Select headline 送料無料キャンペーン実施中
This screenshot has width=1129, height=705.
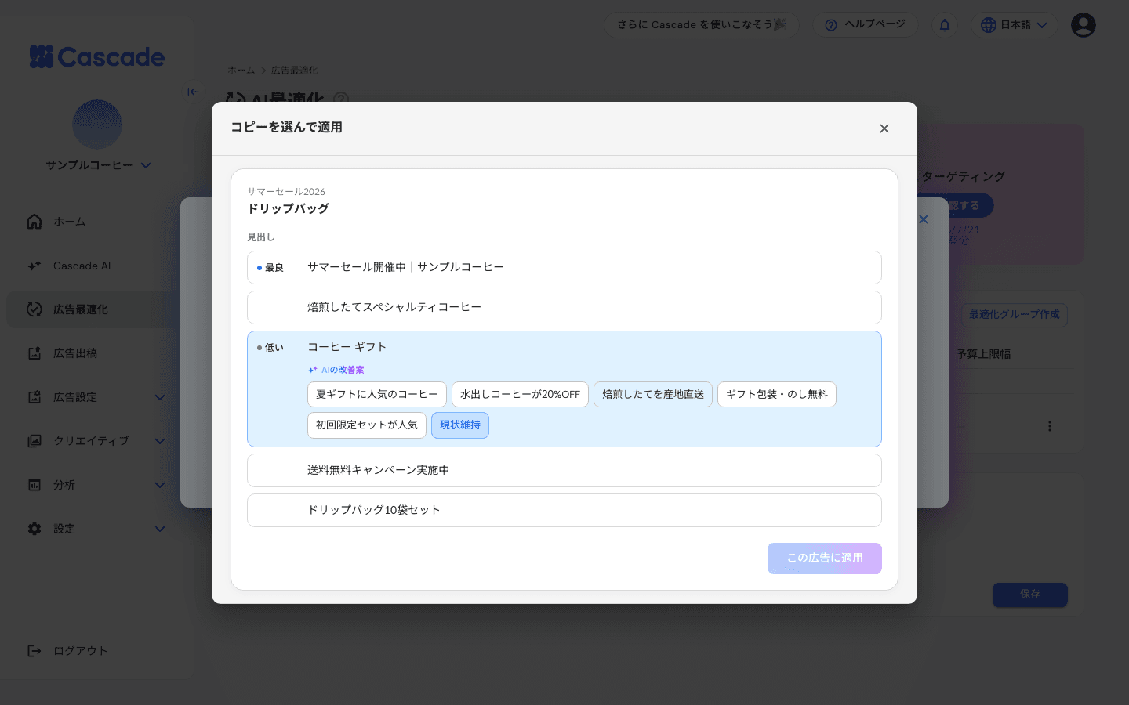(x=564, y=470)
